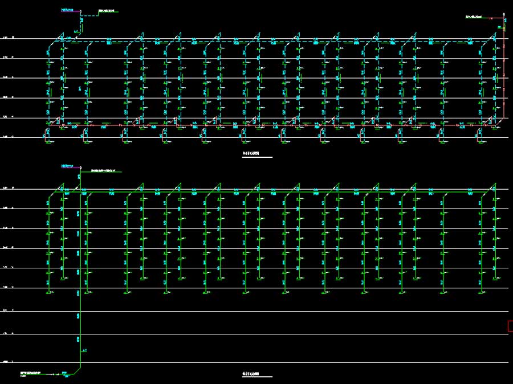Click the white annotation beside the lower diagram's inlet pipe

point(30,373)
